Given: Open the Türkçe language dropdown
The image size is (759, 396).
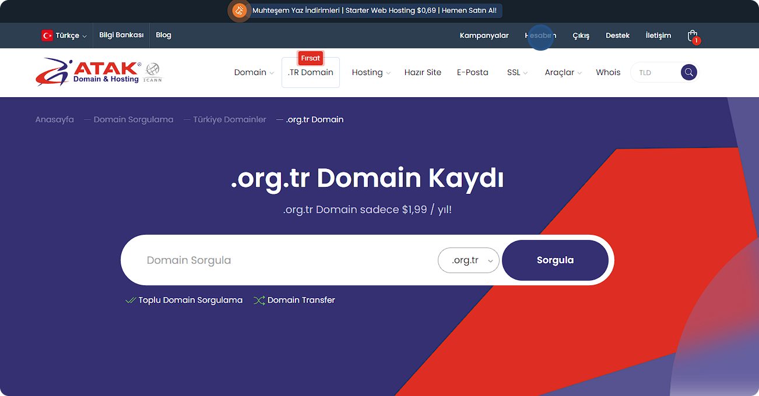Looking at the screenshot, I should (x=64, y=36).
